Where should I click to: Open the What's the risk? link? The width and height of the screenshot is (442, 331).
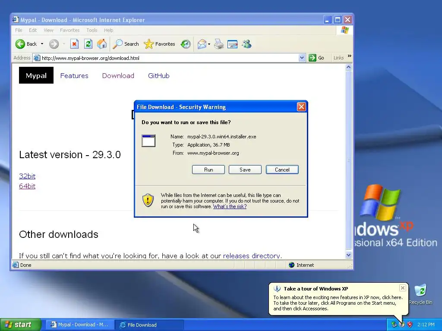[230, 206]
